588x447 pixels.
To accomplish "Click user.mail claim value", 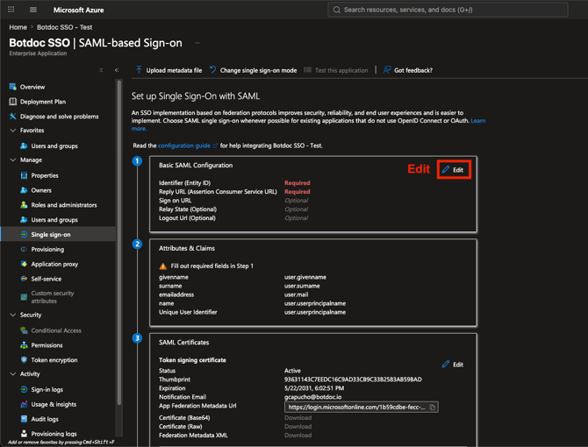I will (x=296, y=294).
